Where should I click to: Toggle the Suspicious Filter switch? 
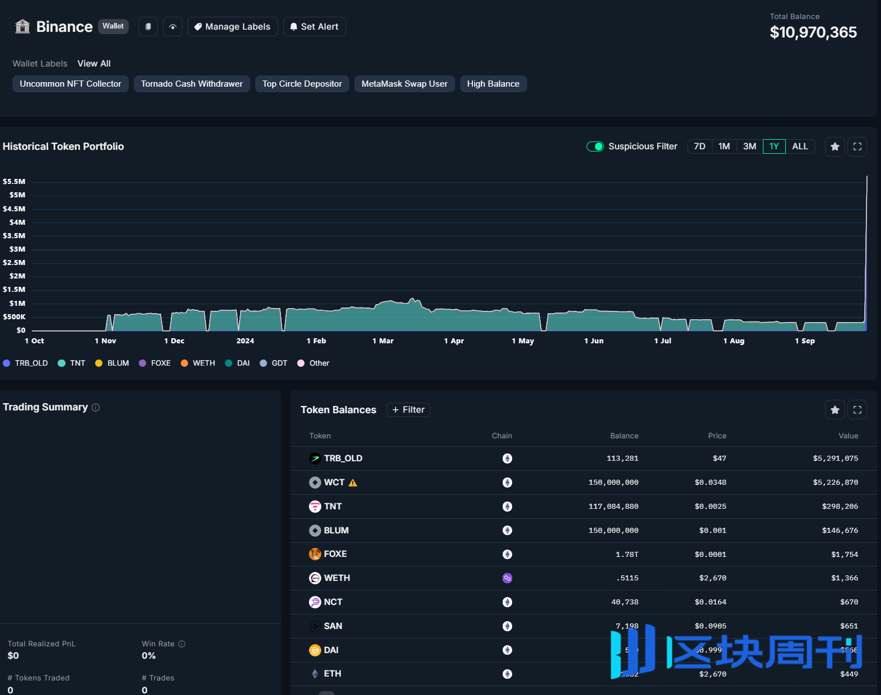pyautogui.click(x=594, y=146)
